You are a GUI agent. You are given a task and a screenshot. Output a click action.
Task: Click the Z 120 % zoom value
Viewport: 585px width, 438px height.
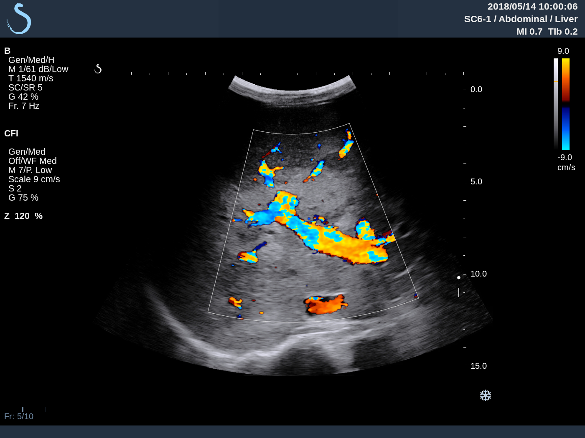click(24, 216)
